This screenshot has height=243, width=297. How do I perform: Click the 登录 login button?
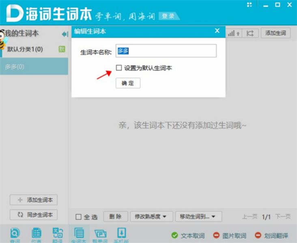(x=168, y=16)
